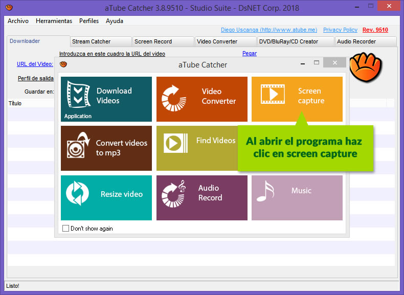Click the URL del Video link
This screenshot has width=404, height=295.
[35, 64]
